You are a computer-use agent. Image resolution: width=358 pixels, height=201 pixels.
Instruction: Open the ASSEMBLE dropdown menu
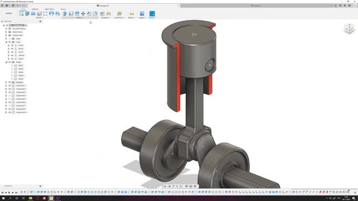[x=106, y=17]
